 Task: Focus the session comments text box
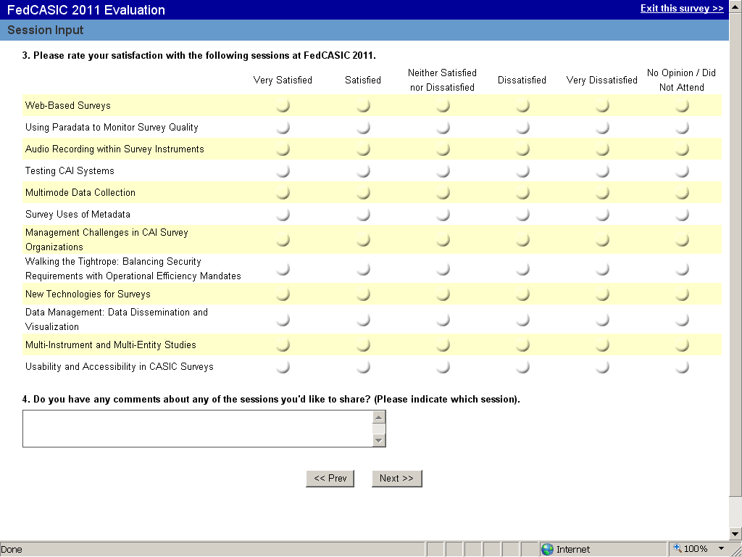point(198,429)
